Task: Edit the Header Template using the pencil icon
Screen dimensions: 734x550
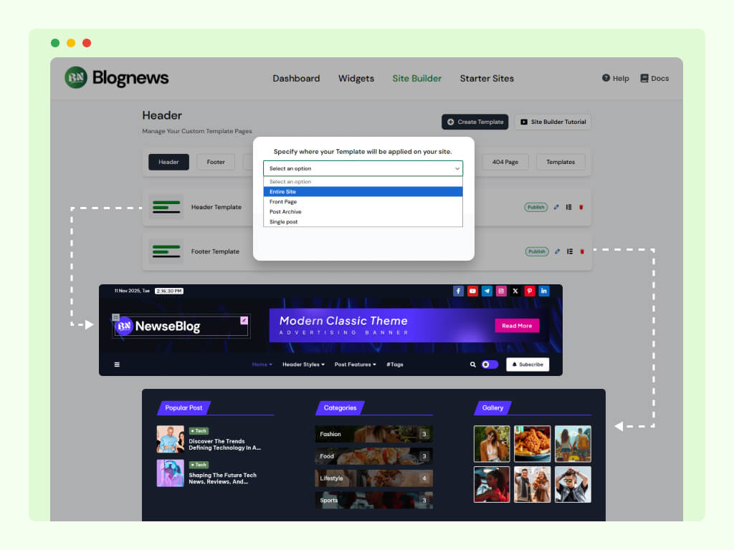Action: click(556, 207)
